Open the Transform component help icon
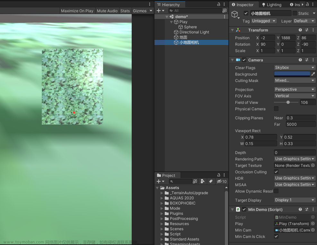 300,30
